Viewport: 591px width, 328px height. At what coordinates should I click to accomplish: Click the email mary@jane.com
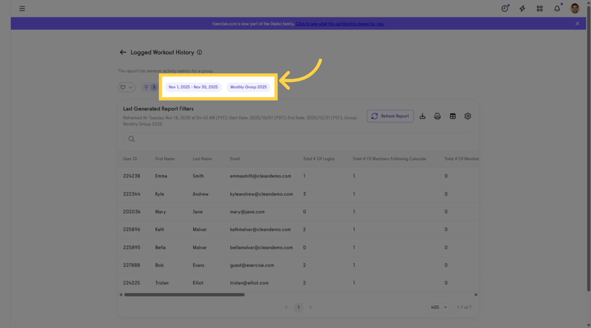[247, 212]
